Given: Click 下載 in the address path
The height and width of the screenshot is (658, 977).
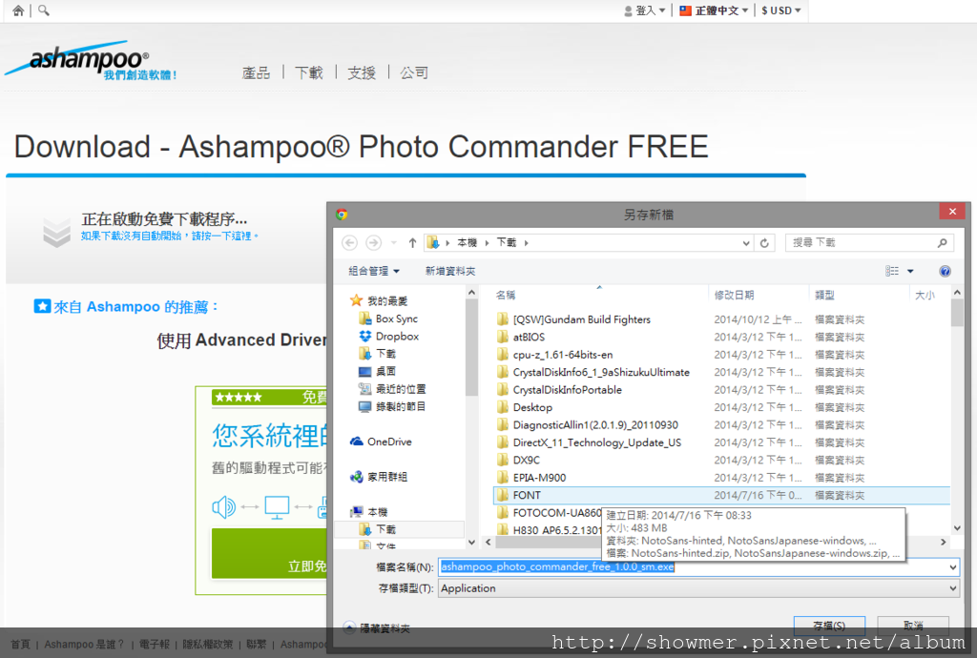Looking at the screenshot, I should tap(506, 243).
